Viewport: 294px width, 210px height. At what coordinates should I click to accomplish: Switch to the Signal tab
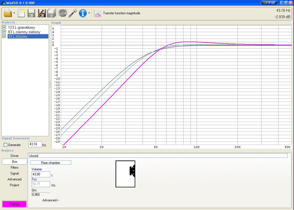(15, 173)
